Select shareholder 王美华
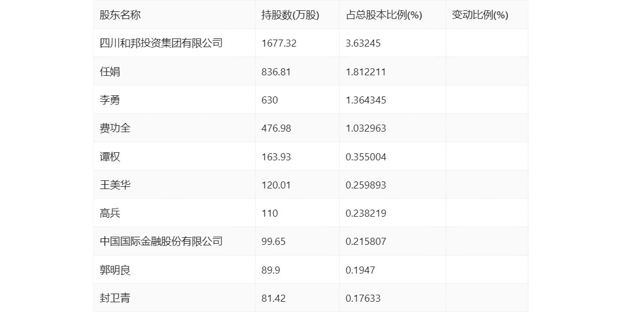This screenshot has height=312, width=622. pos(115,185)
